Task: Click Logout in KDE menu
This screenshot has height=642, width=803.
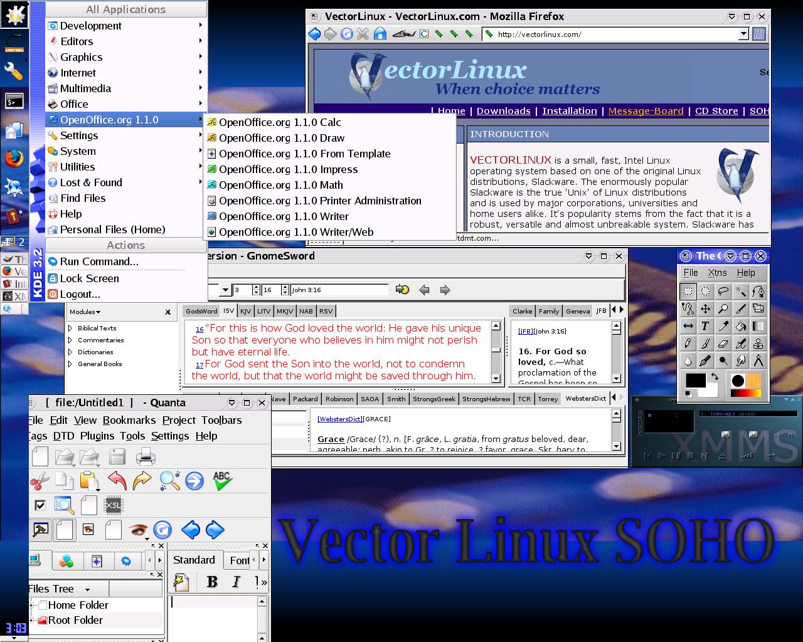Action: 125,294
